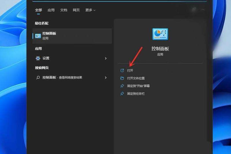The width and height of the screenshot is (231, 154).
Task: Click the 控制面板 title in details pane
Action: (160, 49)
